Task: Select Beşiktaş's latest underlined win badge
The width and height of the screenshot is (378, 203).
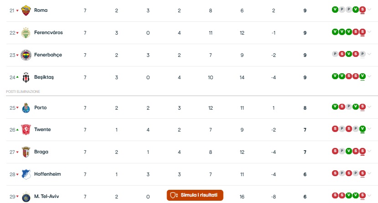Action: [x=362, y=76]
